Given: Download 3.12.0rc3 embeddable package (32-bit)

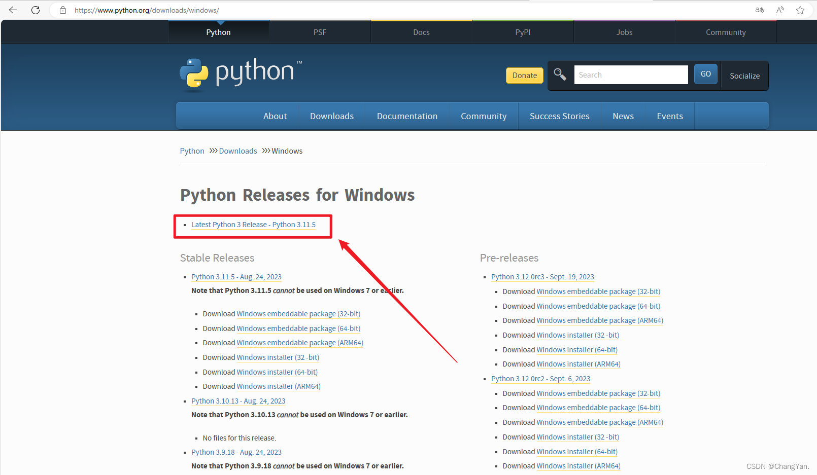Looking at the screenshot, I should pyautogui.click(x=598, y=291).
